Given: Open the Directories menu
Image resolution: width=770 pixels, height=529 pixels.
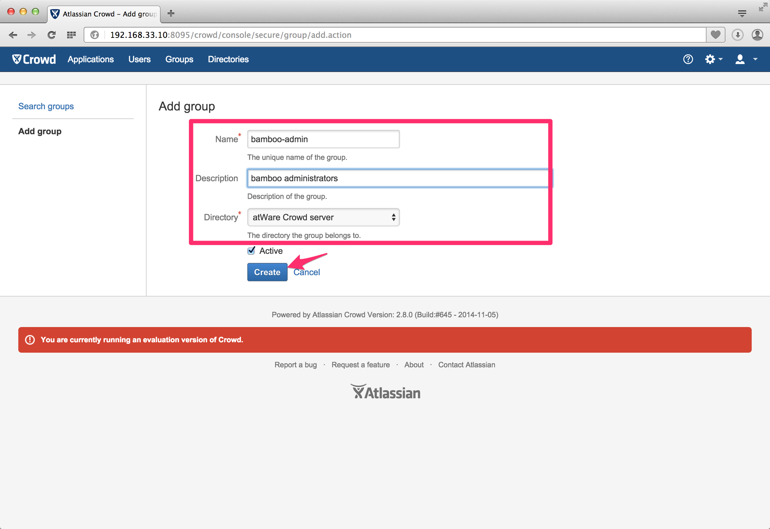Looking at the screenshot, I should coord(228,59).
